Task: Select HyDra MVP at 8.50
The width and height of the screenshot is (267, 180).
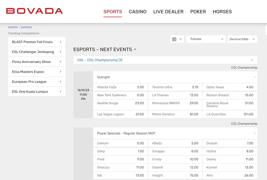Action: click(230, 151)
